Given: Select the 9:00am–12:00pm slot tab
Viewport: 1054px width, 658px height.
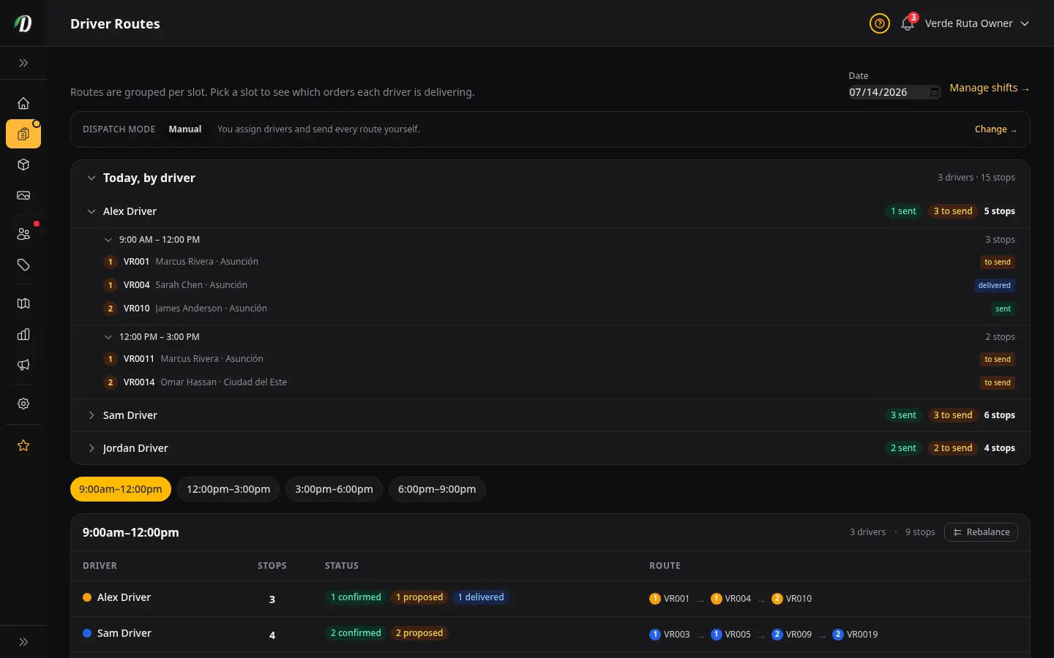Looking at the screenshot, I should pos(121,489).
